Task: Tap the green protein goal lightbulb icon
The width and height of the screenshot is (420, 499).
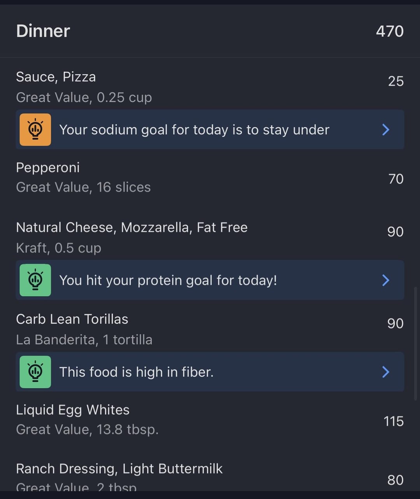Action: (35, 280)
